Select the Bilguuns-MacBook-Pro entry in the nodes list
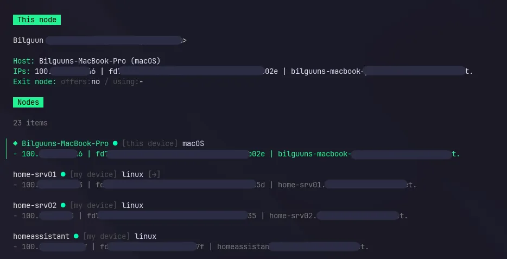507x259 pixels. point(65,143)
